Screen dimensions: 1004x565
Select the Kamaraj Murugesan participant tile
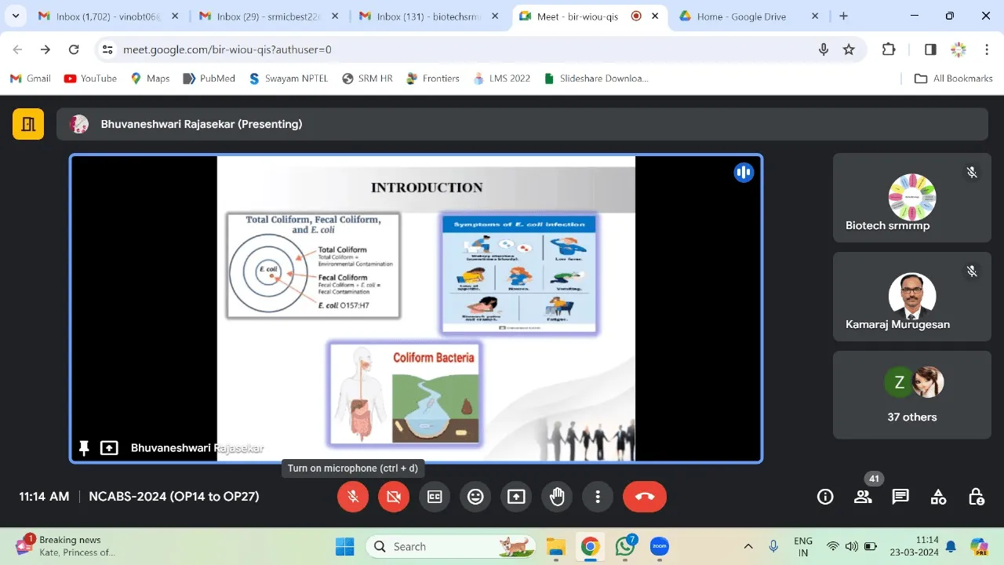(912, 297)
